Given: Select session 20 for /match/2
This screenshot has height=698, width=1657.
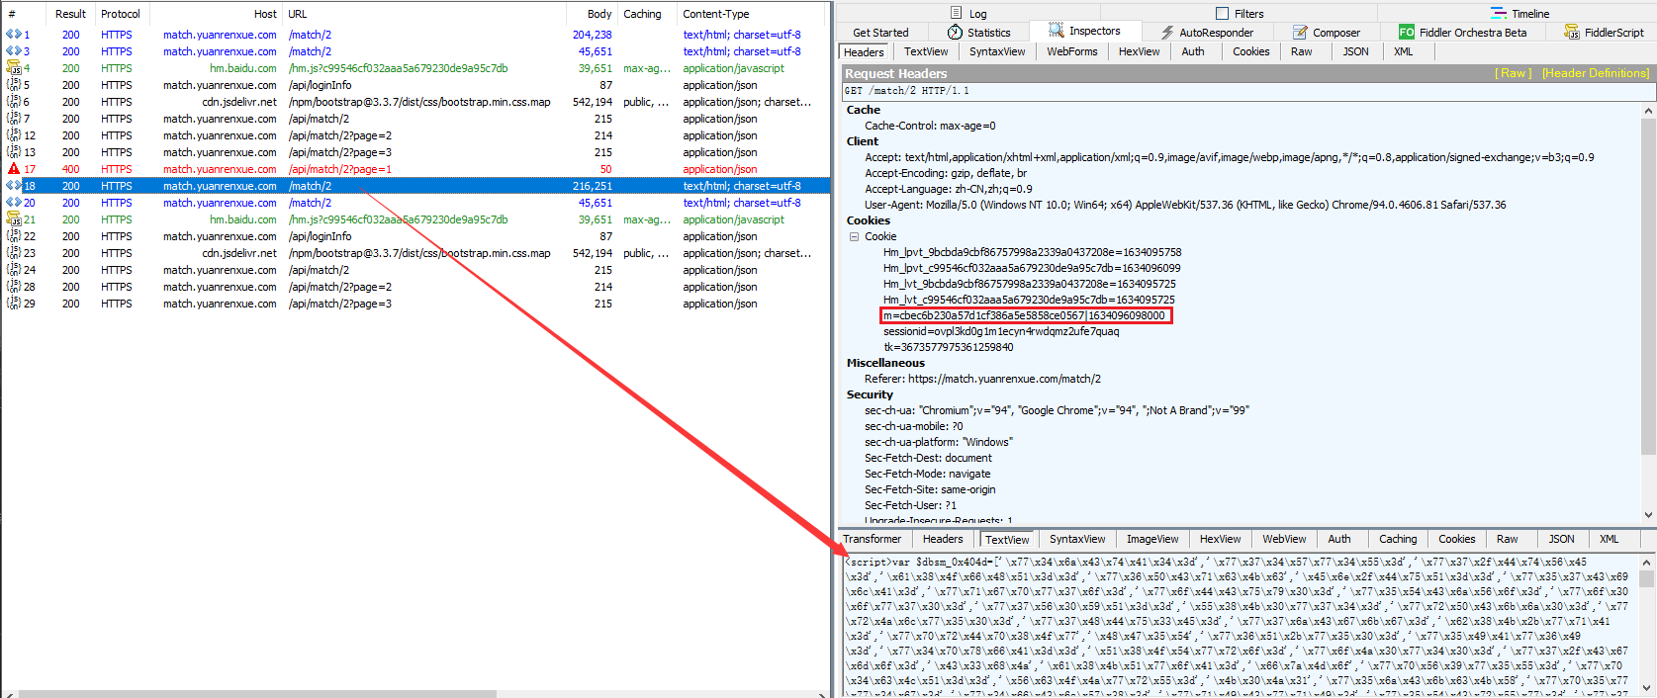Looking at the screenshot, I should pyautogui.click(x=310, y=203).
